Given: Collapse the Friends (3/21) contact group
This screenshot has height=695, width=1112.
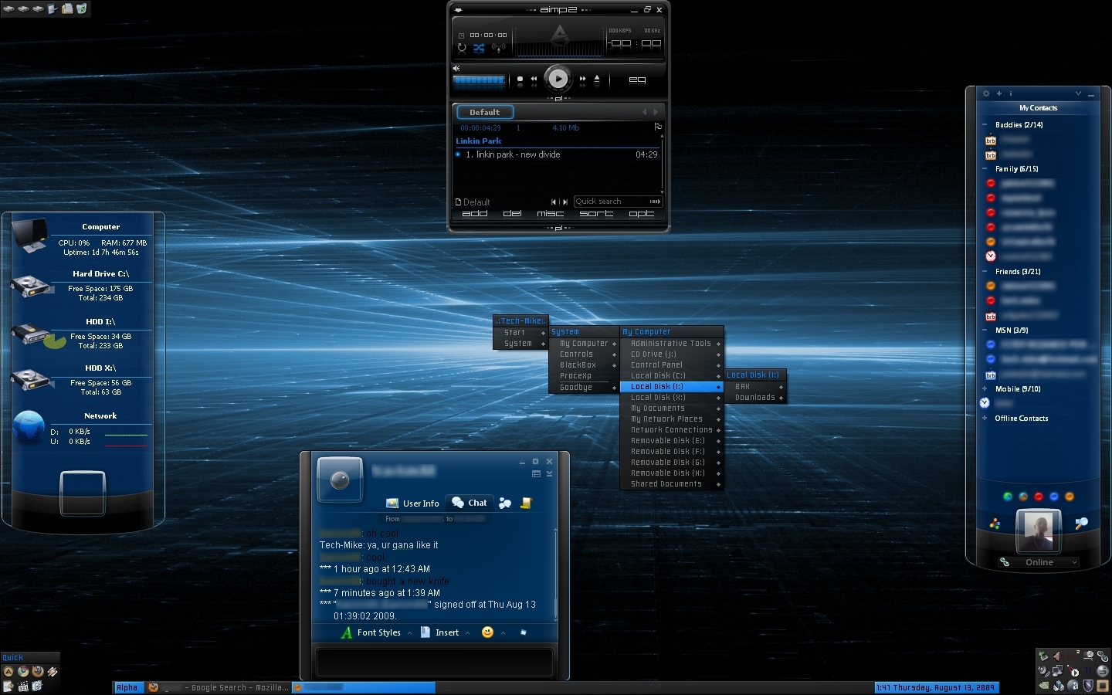Looking at the screenshot, I should [985, 271].
